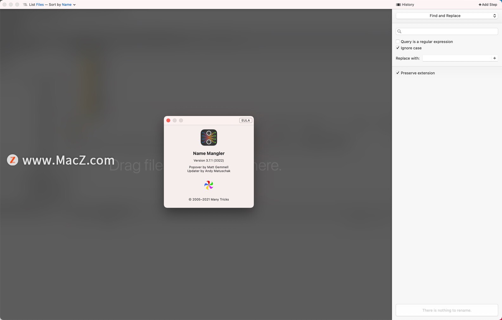502x320 pixels.
Task: Click the History filmstrip icon
Action: (x=398, y=5)
